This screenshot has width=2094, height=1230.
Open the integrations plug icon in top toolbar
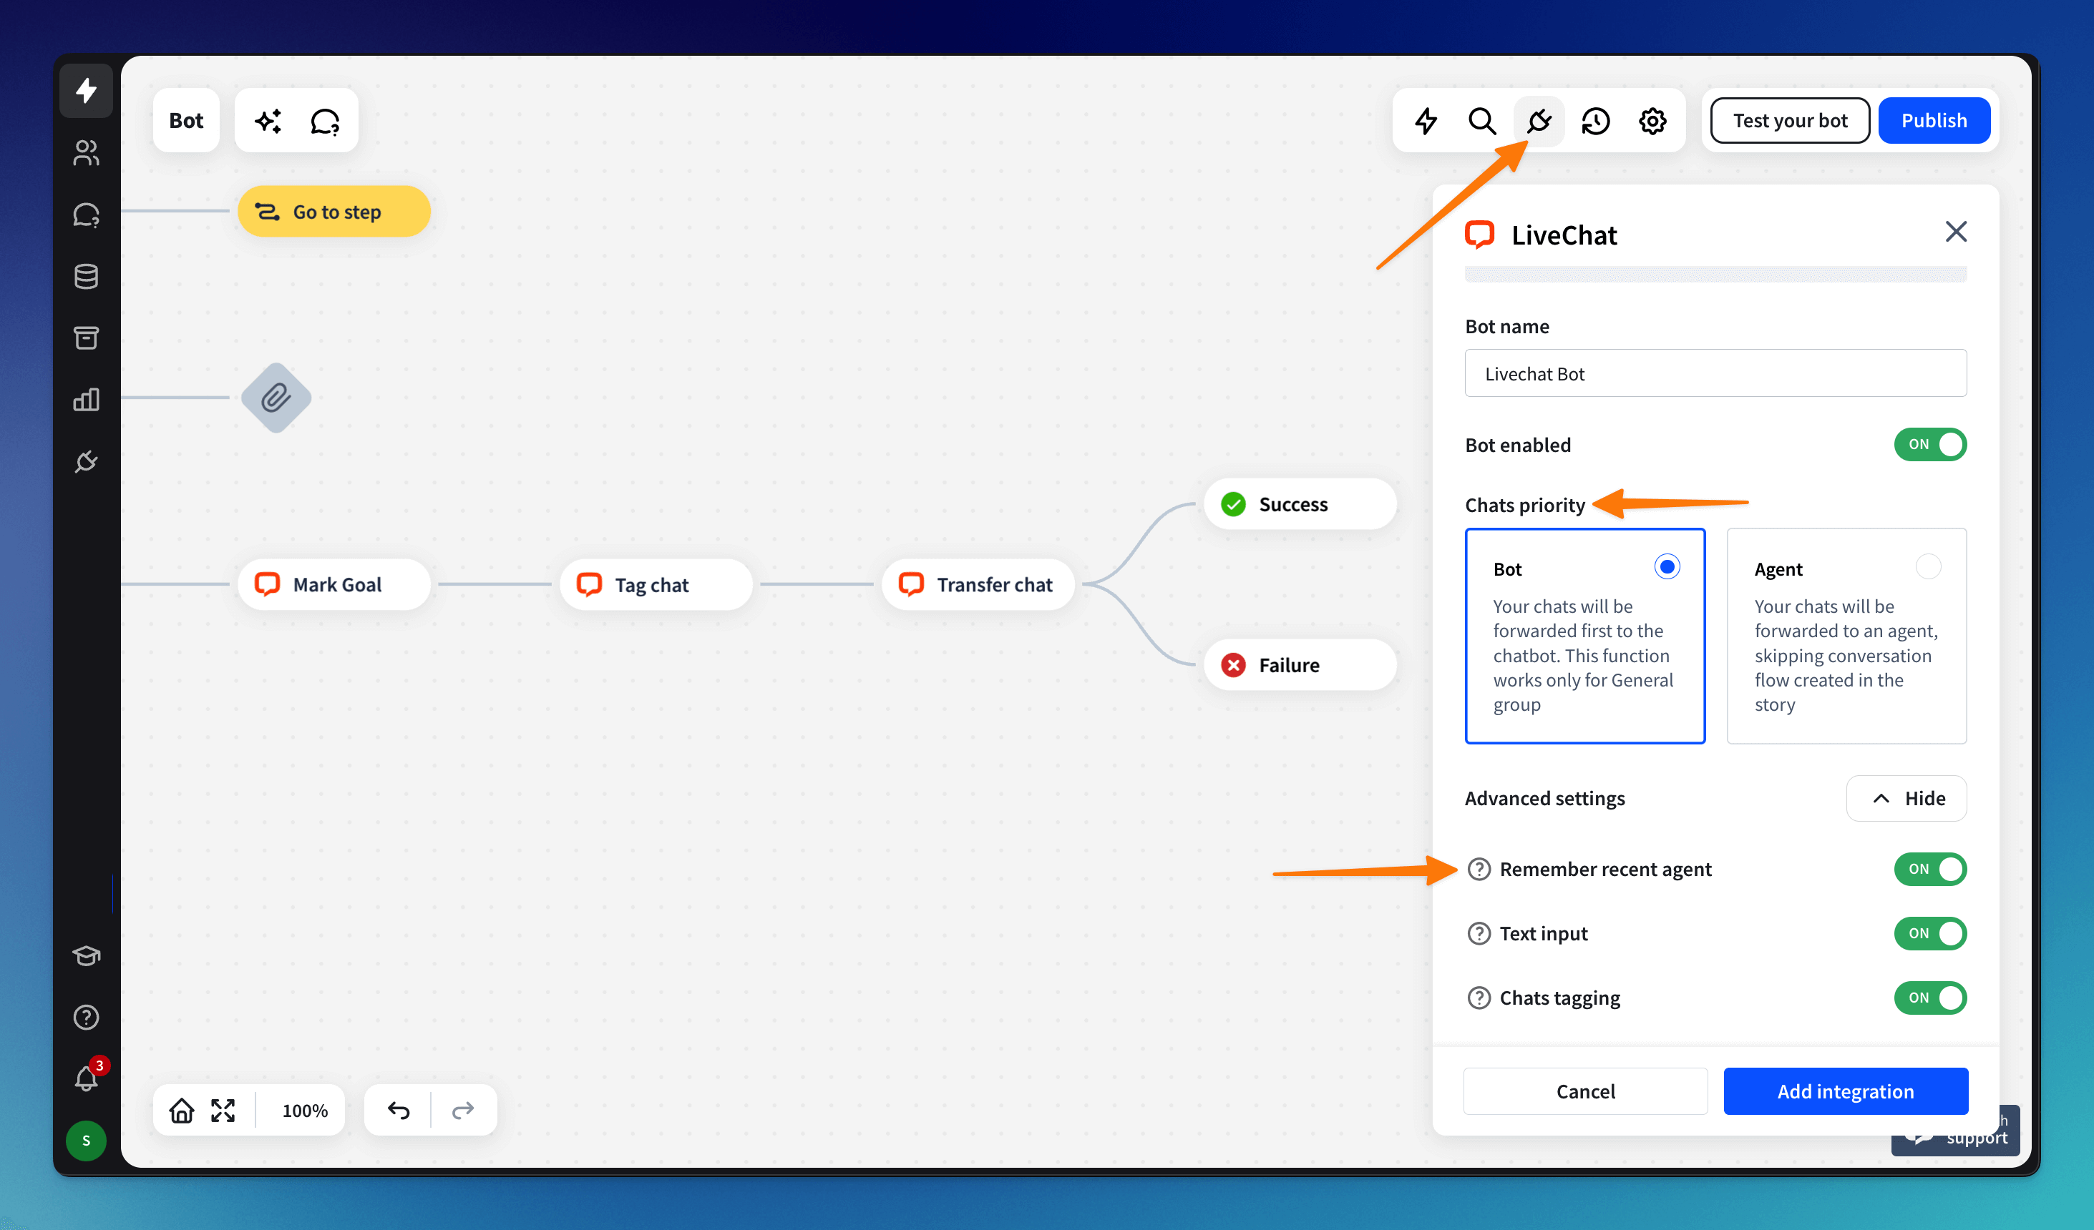(x=1538, y=122)
